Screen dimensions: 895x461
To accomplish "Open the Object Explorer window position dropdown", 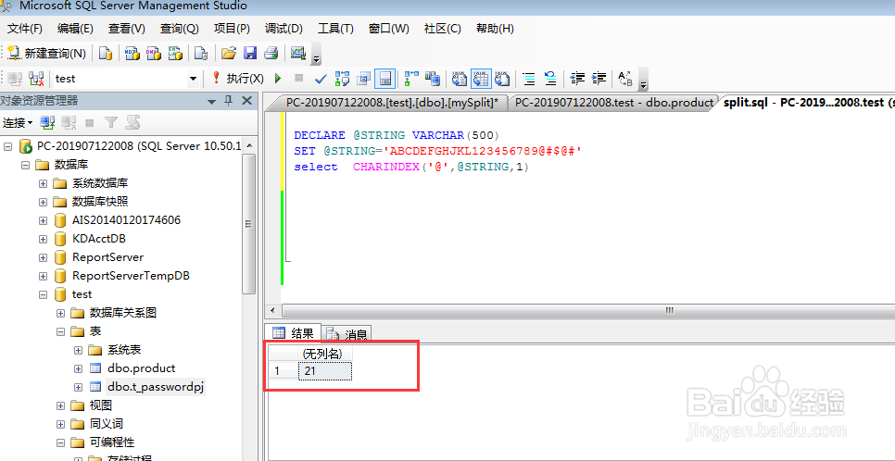I will tap(212, 102).
